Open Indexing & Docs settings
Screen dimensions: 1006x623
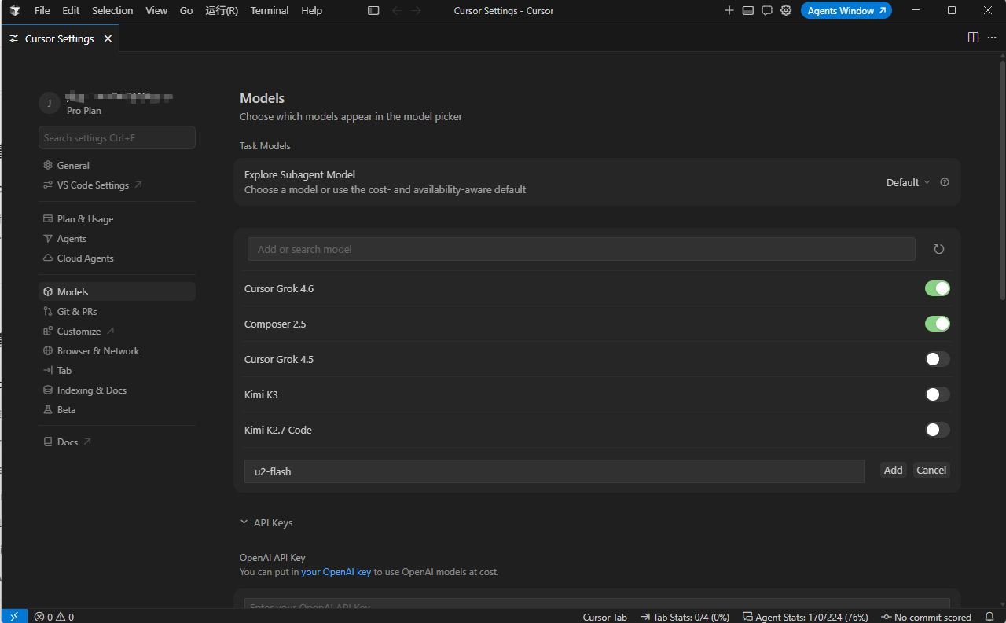point(117,390)
